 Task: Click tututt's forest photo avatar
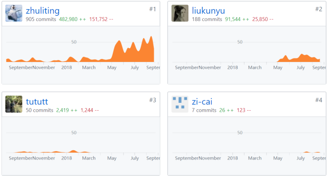click(x=14, y=104)
